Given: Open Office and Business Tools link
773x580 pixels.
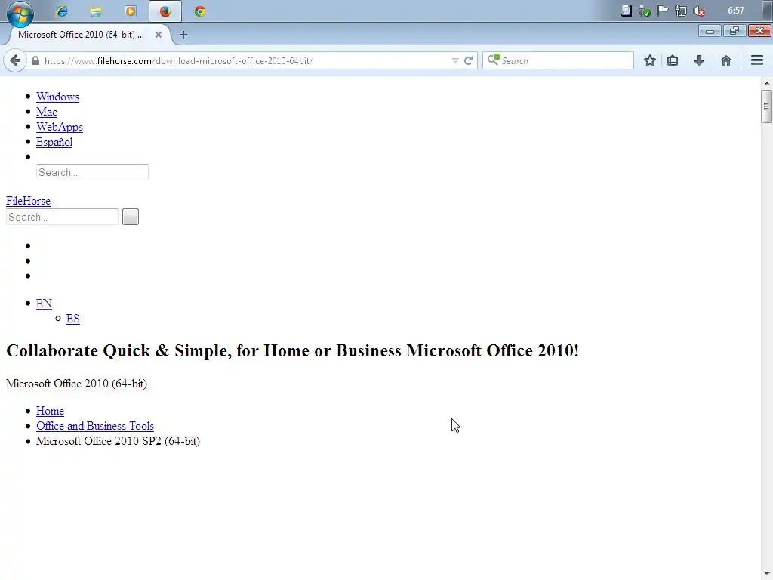Looking at the screenshot, I should pos(94,426).
